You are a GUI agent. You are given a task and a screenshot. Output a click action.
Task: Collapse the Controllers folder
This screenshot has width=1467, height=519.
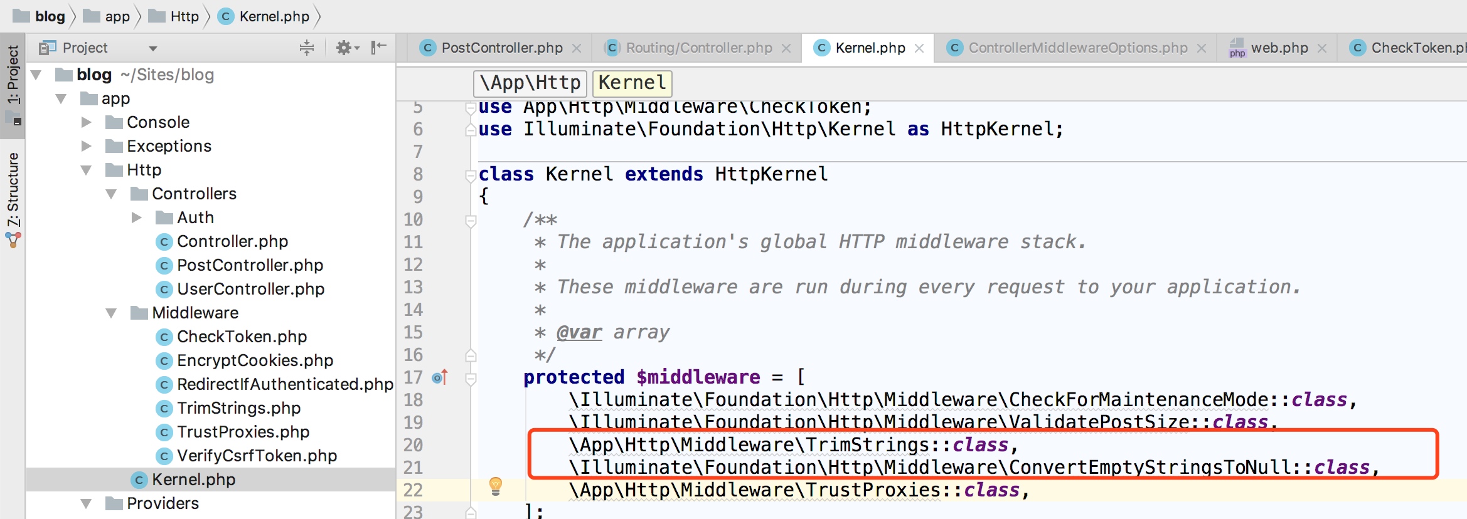(x=111, y=194)
